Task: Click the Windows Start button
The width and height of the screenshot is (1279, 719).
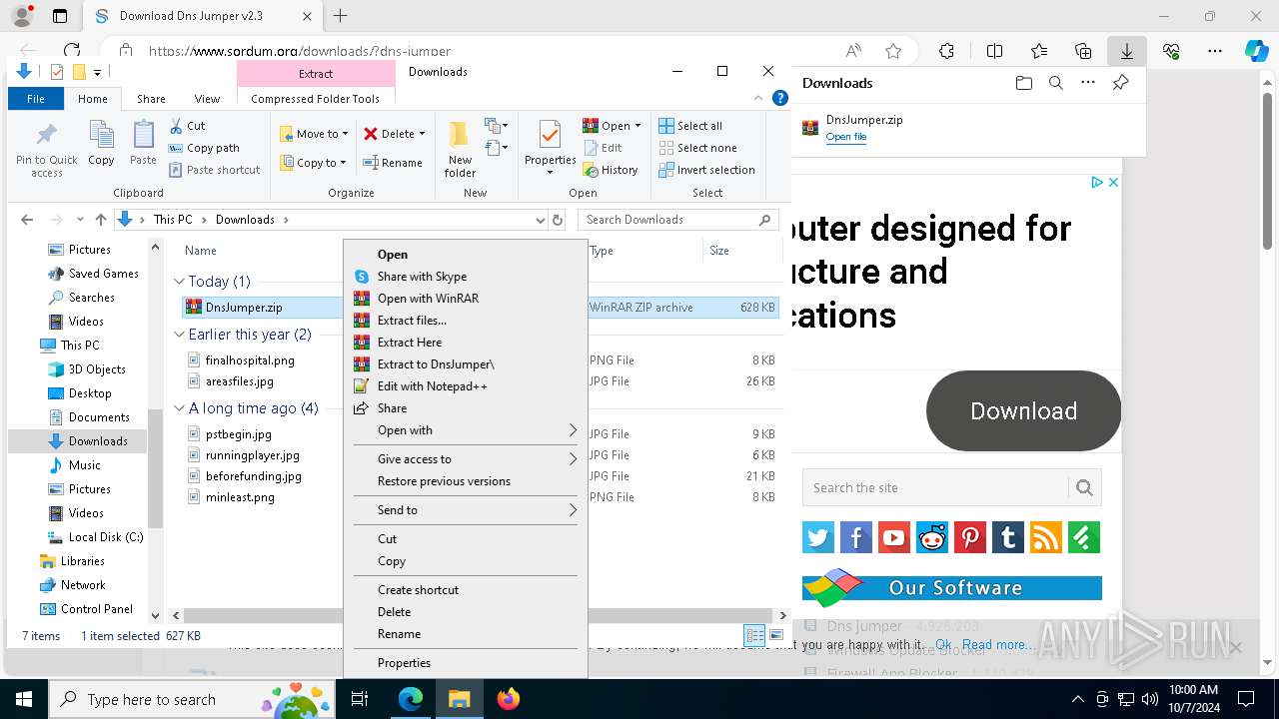Action: tap(23, 699)
